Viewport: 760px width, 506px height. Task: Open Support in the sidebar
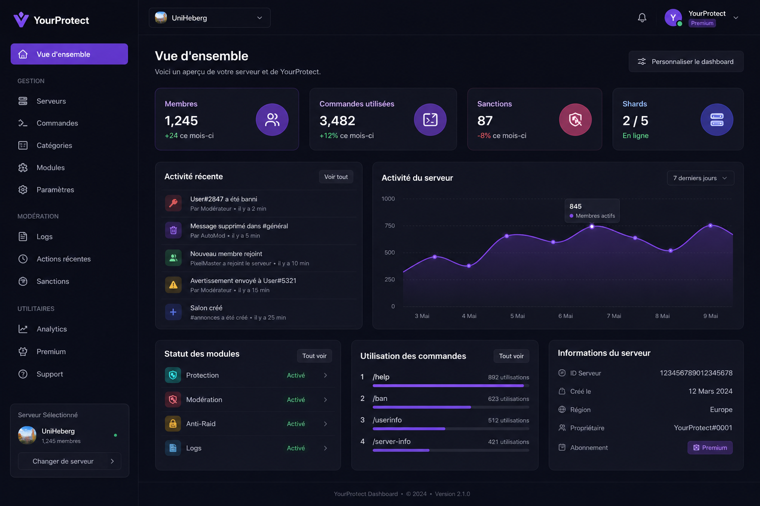click(69, 374)
